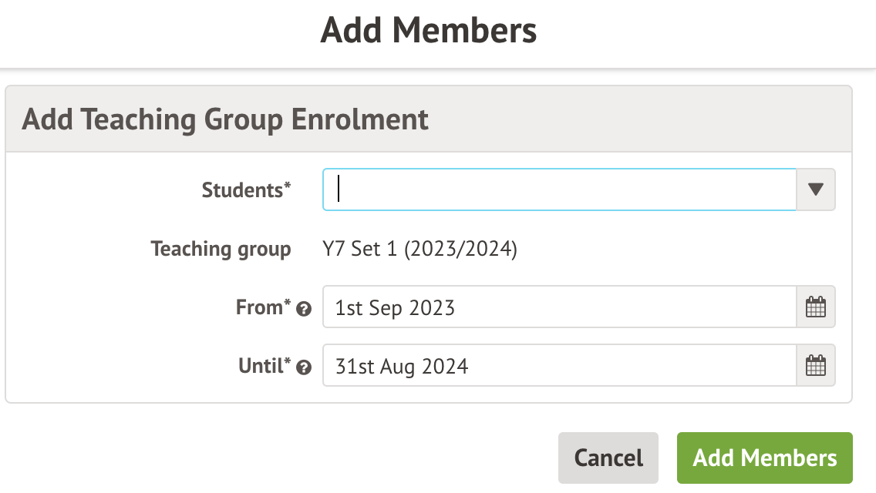Open the From date calendar picker
This screenshot has width=876, height=493.
point(815,308)
